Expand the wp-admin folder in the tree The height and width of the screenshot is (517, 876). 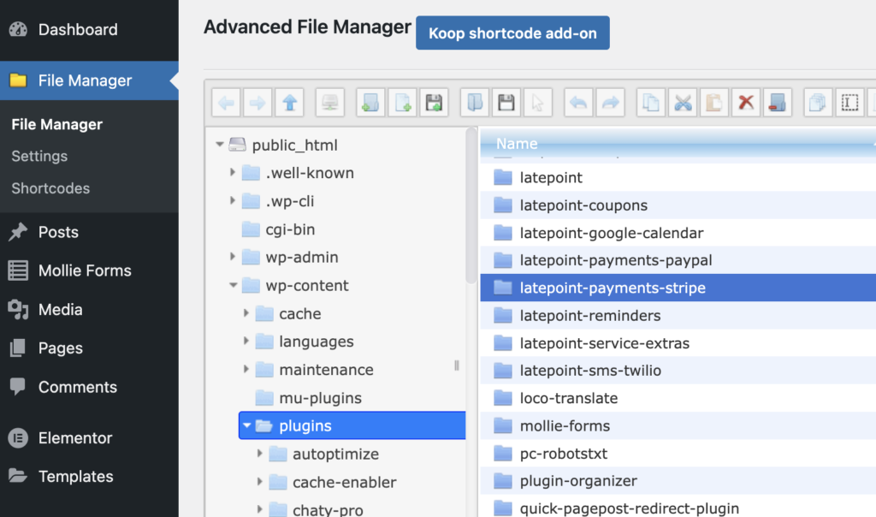tap(232, 257)
